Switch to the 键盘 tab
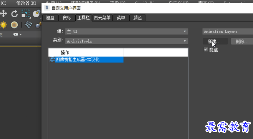The width and height of the screenshot is (253, 139). tap(50, 18)
